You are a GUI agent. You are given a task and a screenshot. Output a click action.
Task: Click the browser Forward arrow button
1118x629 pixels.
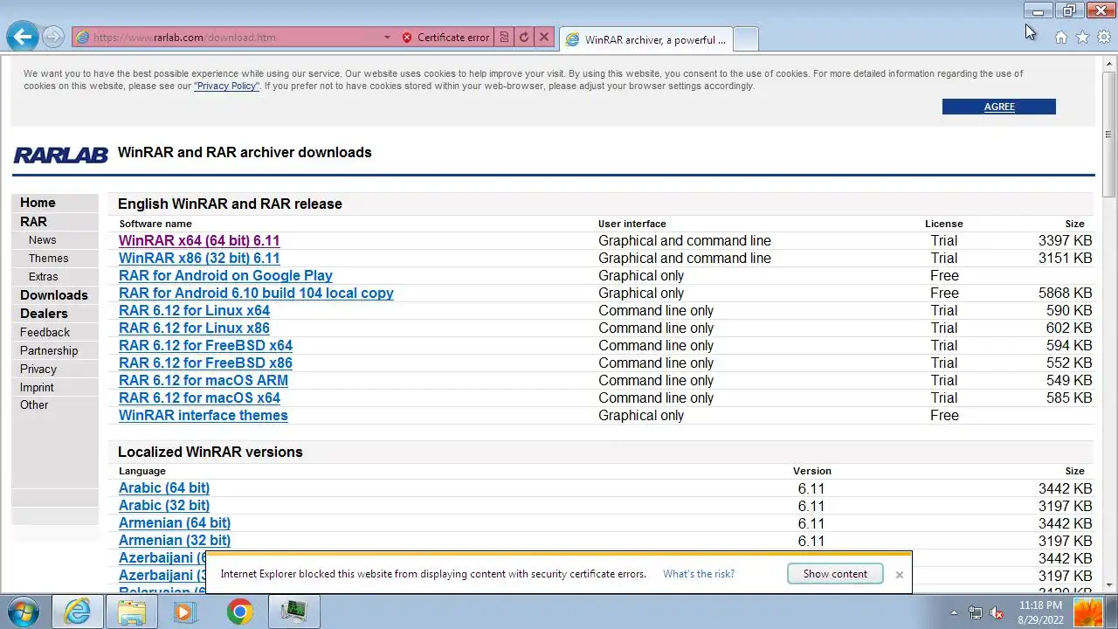(53, 37)
